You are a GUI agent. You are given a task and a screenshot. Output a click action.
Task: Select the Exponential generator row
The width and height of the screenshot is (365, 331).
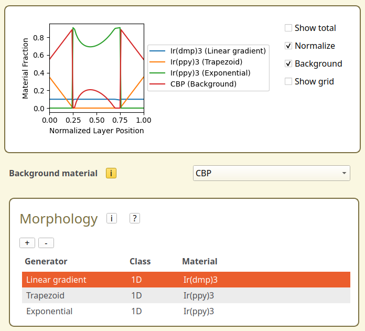tap(49, 311)
